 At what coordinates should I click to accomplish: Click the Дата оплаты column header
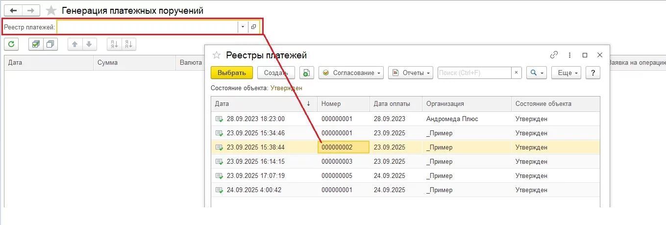tap(396, 104)
